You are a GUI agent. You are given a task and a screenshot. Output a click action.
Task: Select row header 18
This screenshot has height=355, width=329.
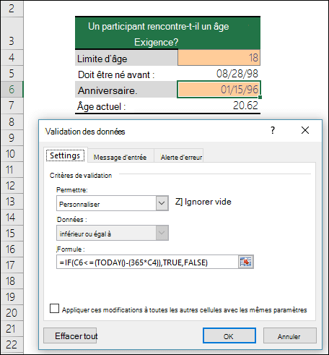point(12,281)
